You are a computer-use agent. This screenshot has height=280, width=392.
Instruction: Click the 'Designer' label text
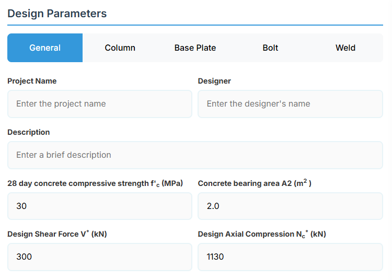coord(214,81)
